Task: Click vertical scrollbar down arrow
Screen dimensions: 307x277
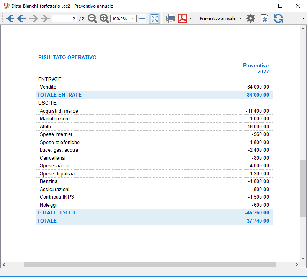Action: (303, 258)
